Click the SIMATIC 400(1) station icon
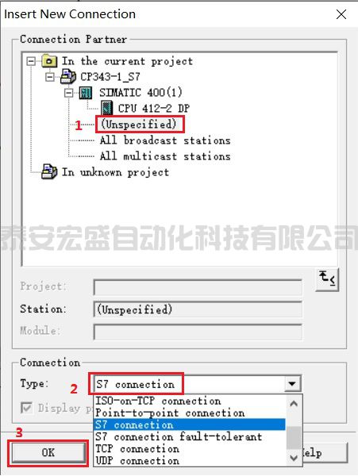Viewport: 358px width, 476px height. tap(86, 93)
